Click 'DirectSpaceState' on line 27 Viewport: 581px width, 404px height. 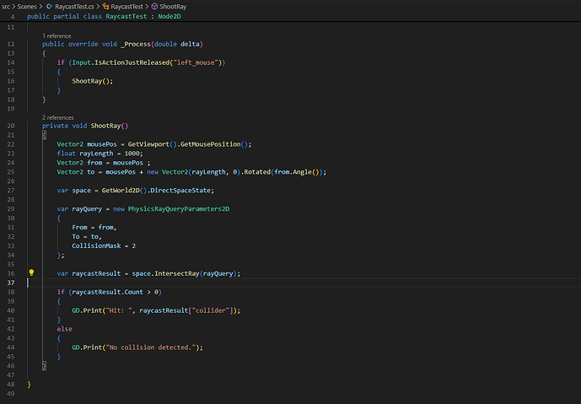click(180, 191)
